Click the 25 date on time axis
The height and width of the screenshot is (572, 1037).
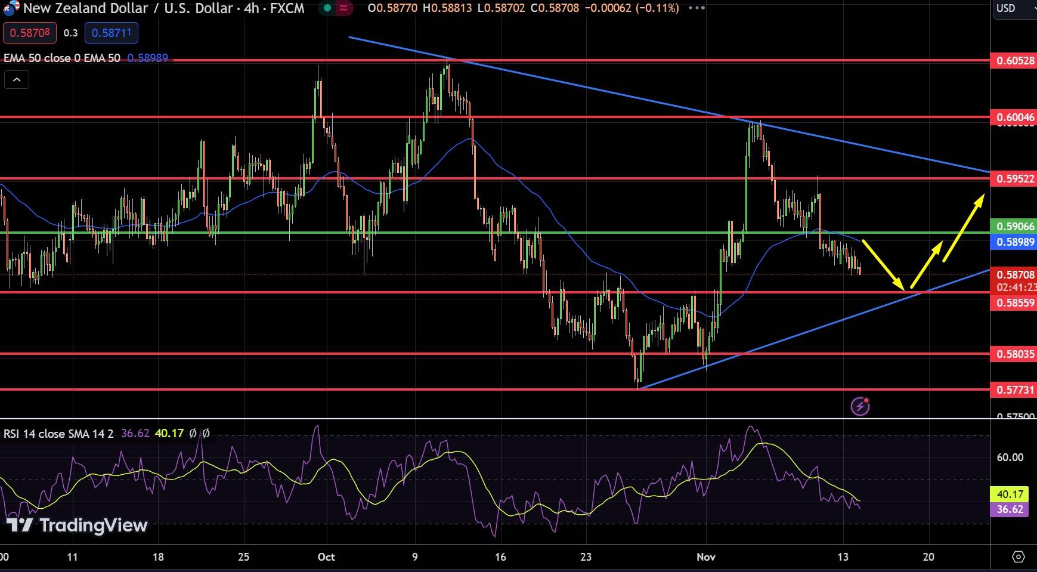click(x=243, y=557)
